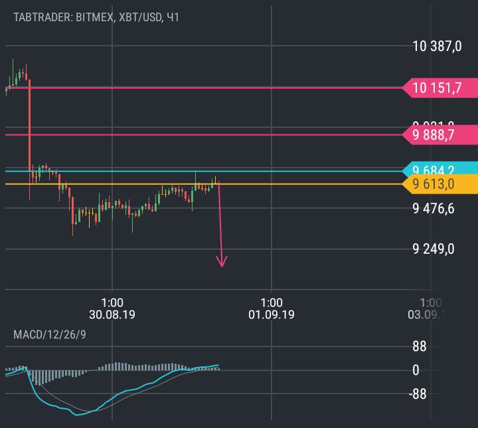Image resolution: width=478 pixels, height=428 pixels.
Task: Click the 9 476,6 price axis label
Action: 433,209
